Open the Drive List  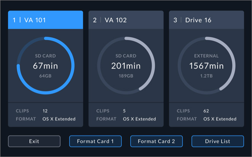217,141
